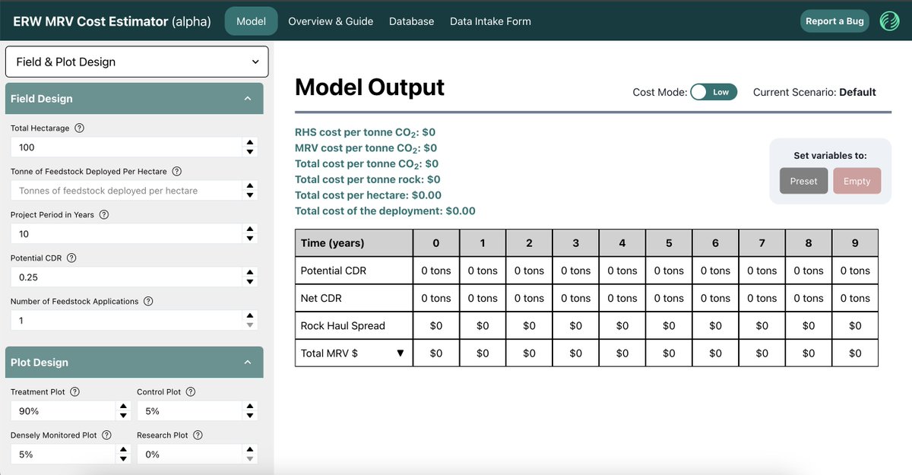Click Control Plot help icon
Viewport: 912px width, 475px height.
point(191,392)
